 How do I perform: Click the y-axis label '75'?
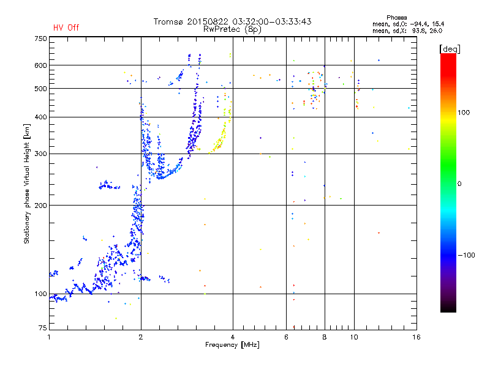click(x=43, y=328)
